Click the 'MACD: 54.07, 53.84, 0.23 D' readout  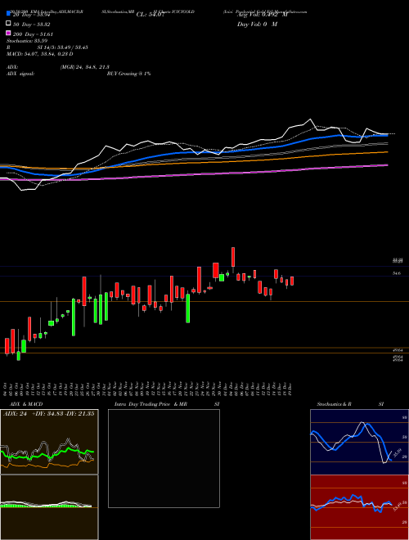click(39, 54)
